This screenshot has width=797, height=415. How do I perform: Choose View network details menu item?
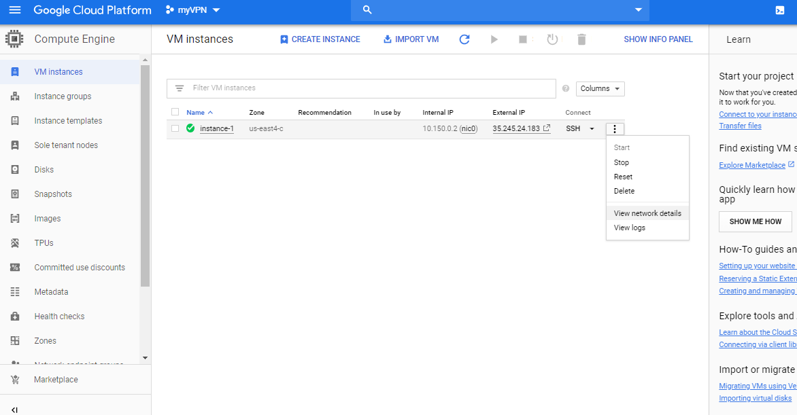click(647, 213)
